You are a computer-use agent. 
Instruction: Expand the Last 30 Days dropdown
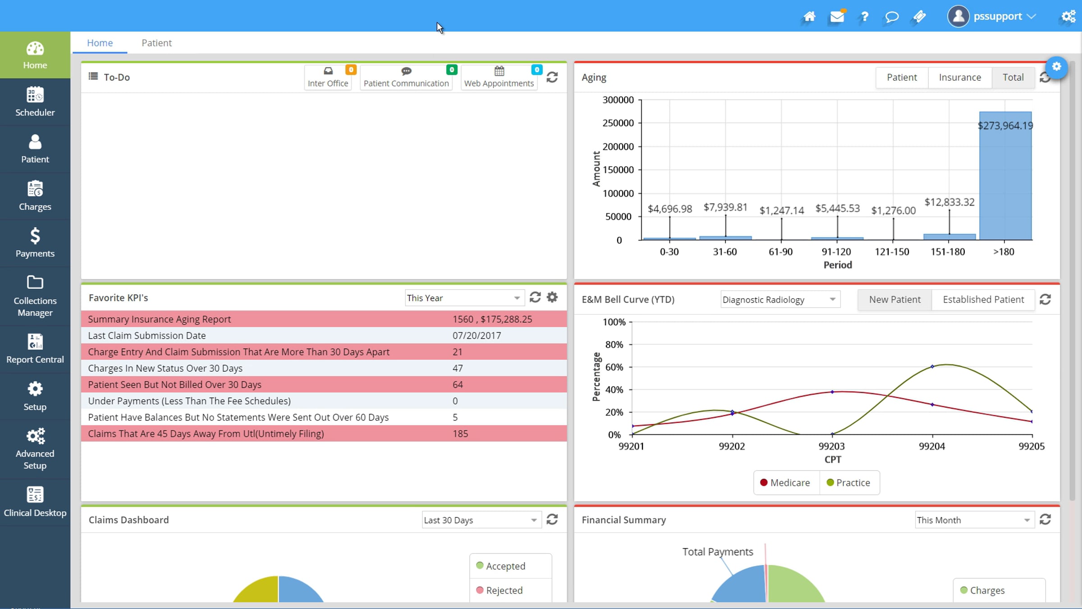(481, 520)
